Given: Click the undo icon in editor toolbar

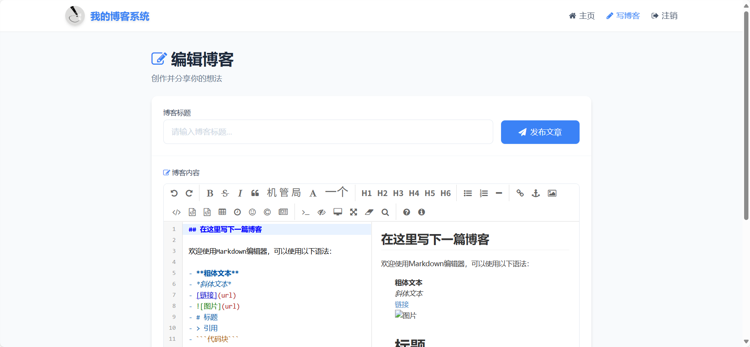Looking at the screenshot, I should pyautogui.click(x=174, y=193).
